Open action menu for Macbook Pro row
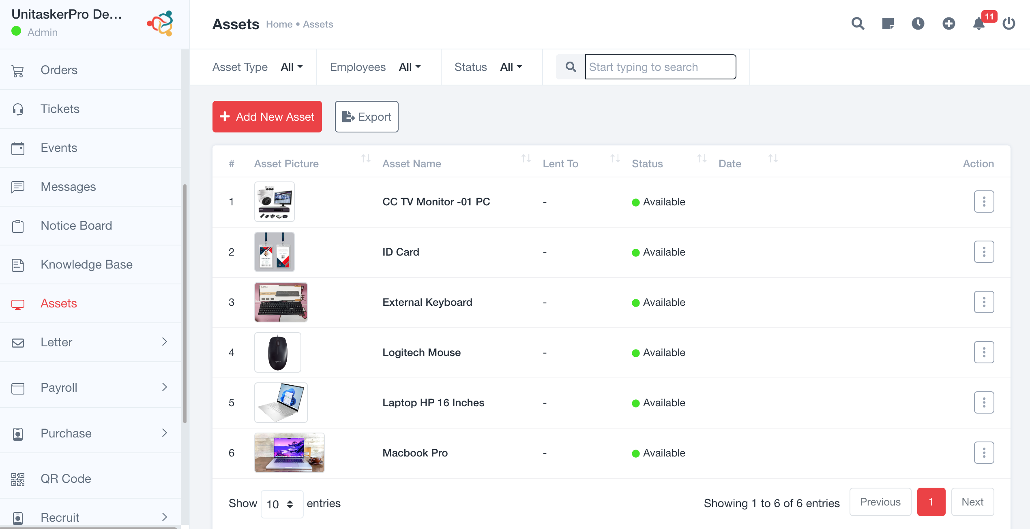The image size is (1030, 529). [984, 452]
